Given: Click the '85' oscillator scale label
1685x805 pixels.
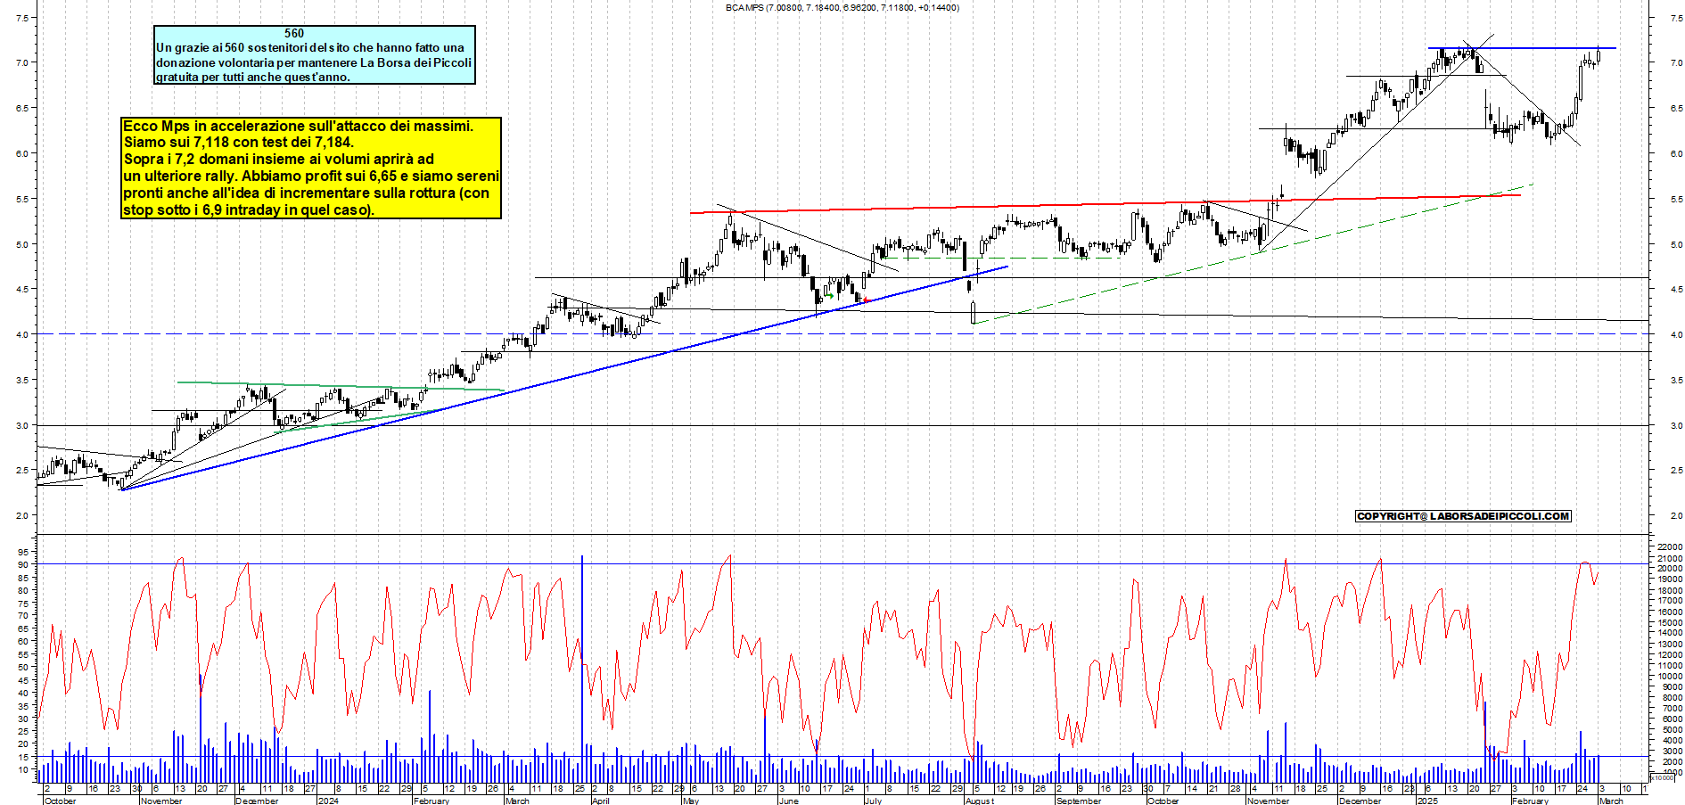Looking at the screenshot, I should coord(22,578).
